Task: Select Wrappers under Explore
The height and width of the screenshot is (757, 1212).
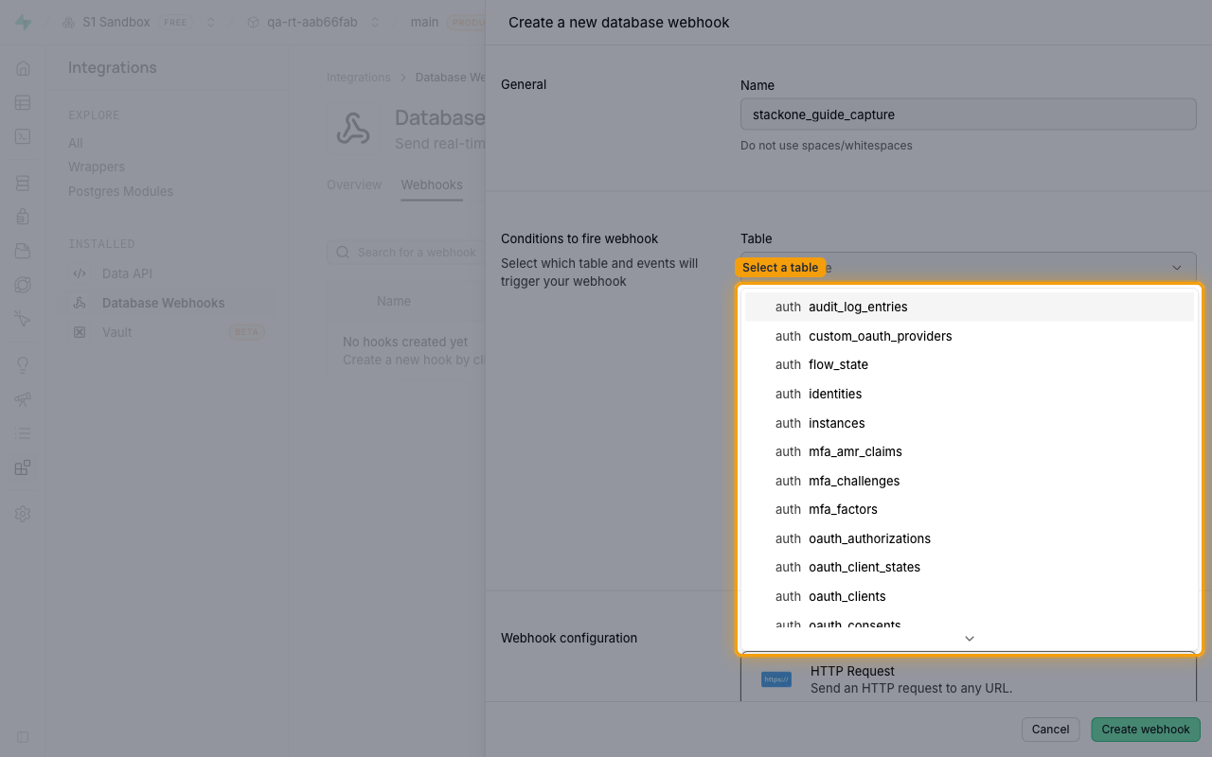Action: tap(97, 167)
